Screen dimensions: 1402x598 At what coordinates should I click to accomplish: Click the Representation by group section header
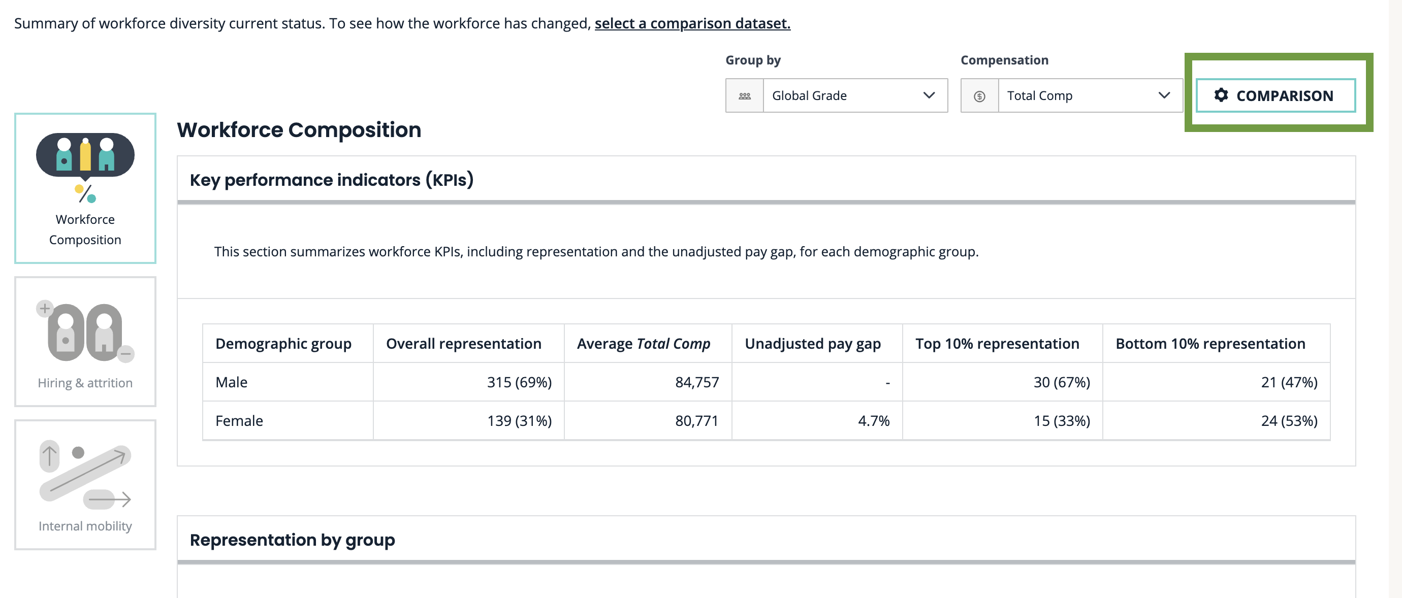292,539
